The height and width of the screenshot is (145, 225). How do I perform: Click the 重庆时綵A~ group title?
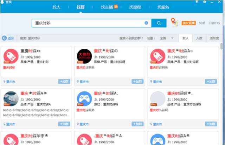click(180, 51)
